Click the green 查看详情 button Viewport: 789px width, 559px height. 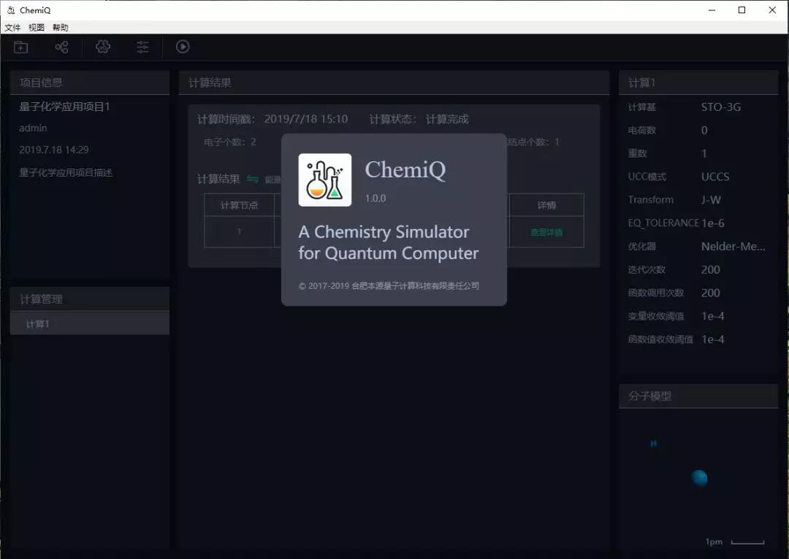coord(546,232)
